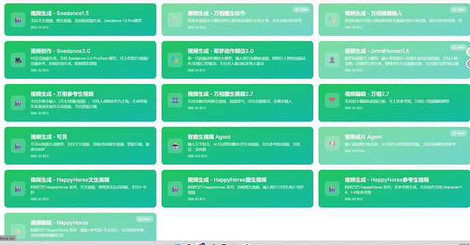This screenshot has height=245, width=470.
Task: Click the icon on HappyHorse文生视频 card
Action: [18, 189]
